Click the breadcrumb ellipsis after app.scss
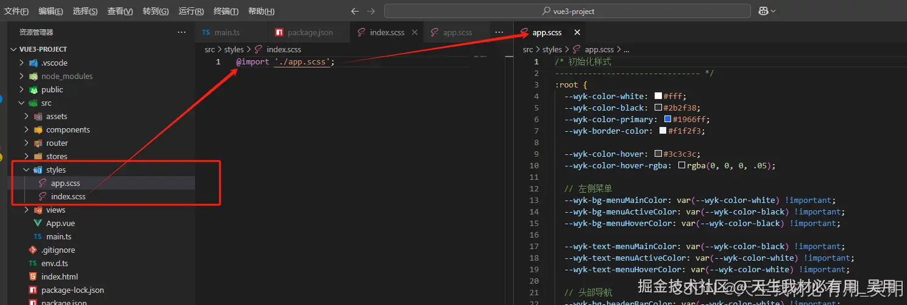 point(627,50)
